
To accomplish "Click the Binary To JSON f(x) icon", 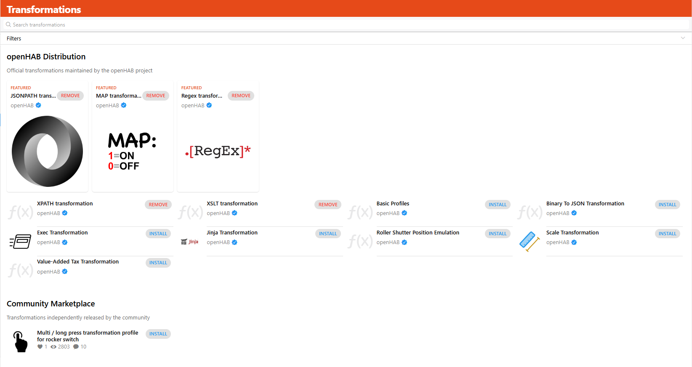I will (530, 211).
